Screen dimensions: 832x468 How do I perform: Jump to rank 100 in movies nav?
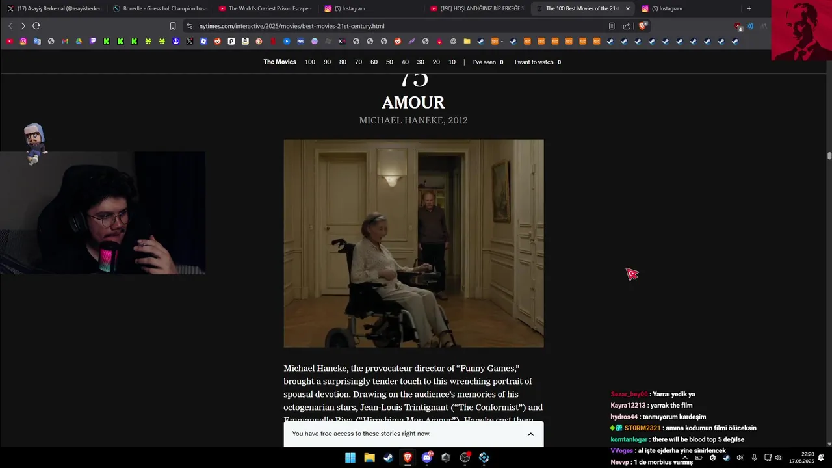click(310, 62)
